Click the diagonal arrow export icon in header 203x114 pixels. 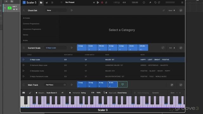[x=150, y=3]
